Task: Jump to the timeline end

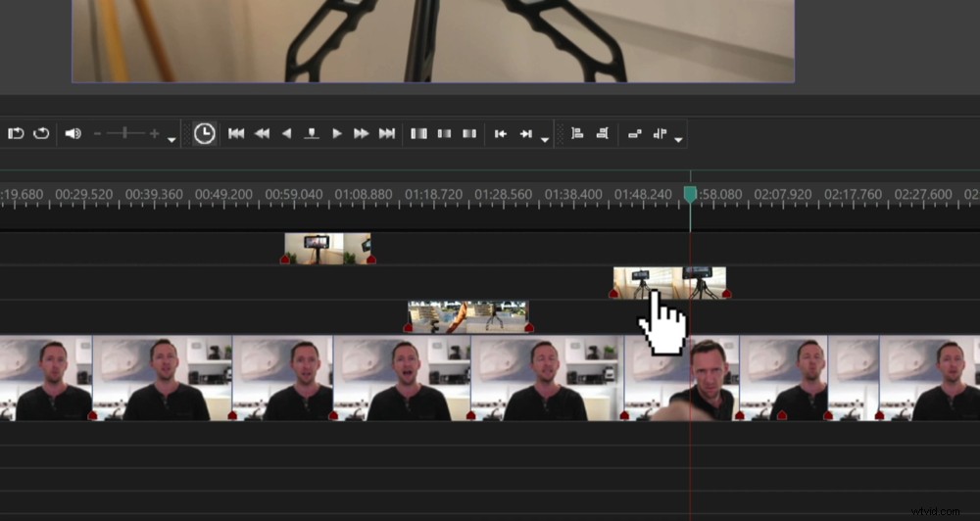Action: pyautogui.click(x=387, y=134)
